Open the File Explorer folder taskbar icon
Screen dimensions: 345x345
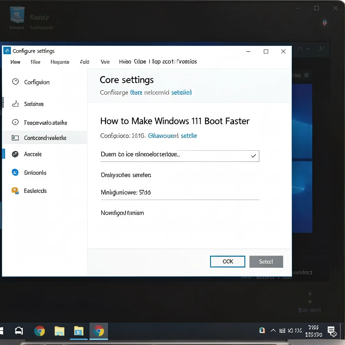click(59, 331)
